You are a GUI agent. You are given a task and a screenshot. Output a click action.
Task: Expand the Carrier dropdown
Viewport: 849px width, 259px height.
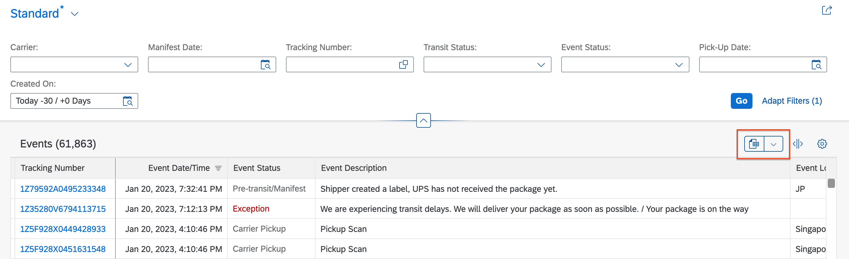coord(128,65)
